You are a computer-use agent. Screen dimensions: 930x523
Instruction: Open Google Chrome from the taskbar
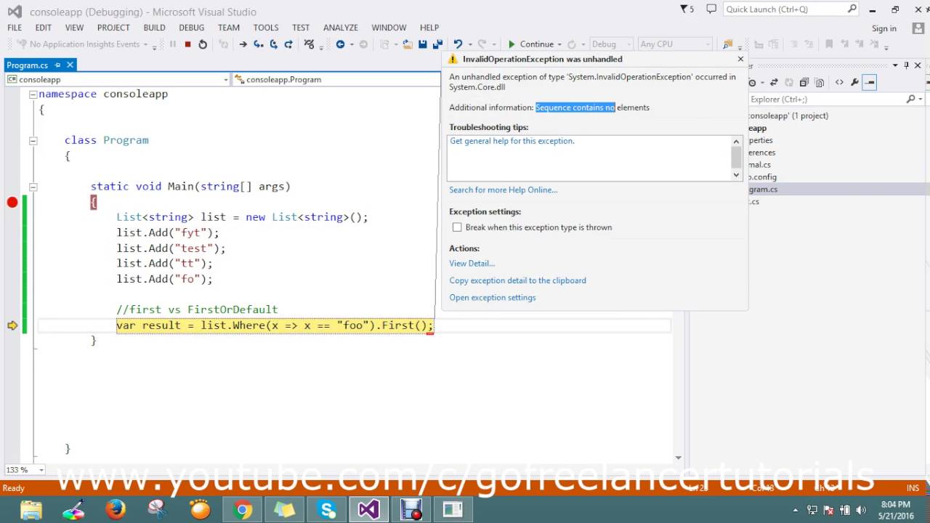click(x=243, y=509)
